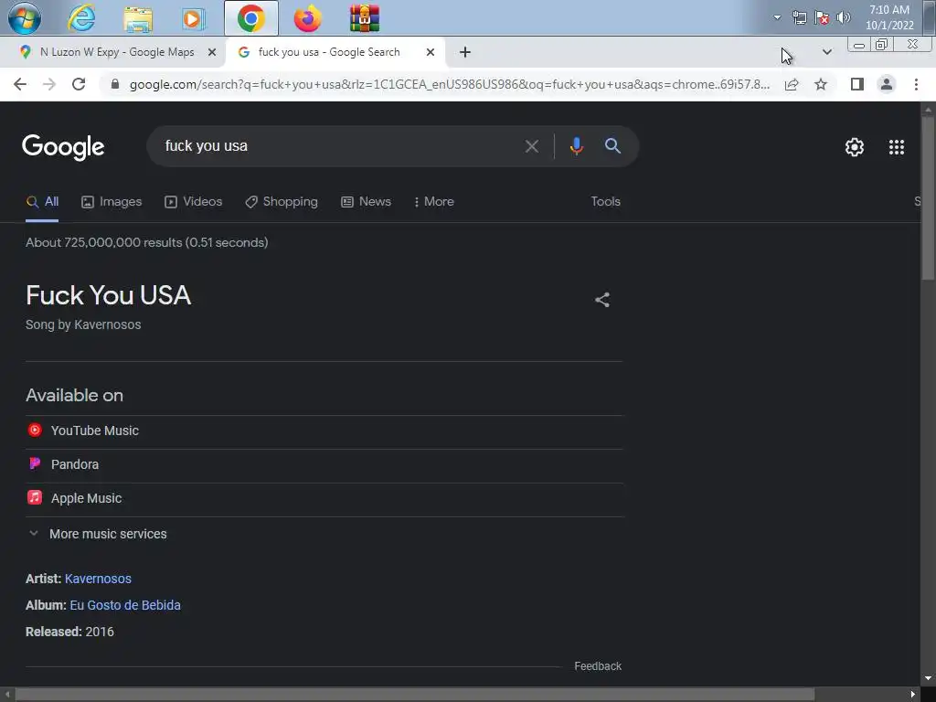Open Firefox from the taskbar
This screenshot has width=936, height=702.
pyautogui.click(x=308, y=18)
